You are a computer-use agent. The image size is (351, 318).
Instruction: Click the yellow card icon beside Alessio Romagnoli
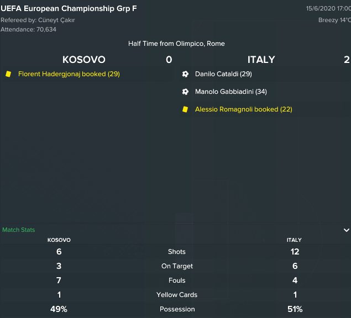pyautogui.click(x=185, y=109)
